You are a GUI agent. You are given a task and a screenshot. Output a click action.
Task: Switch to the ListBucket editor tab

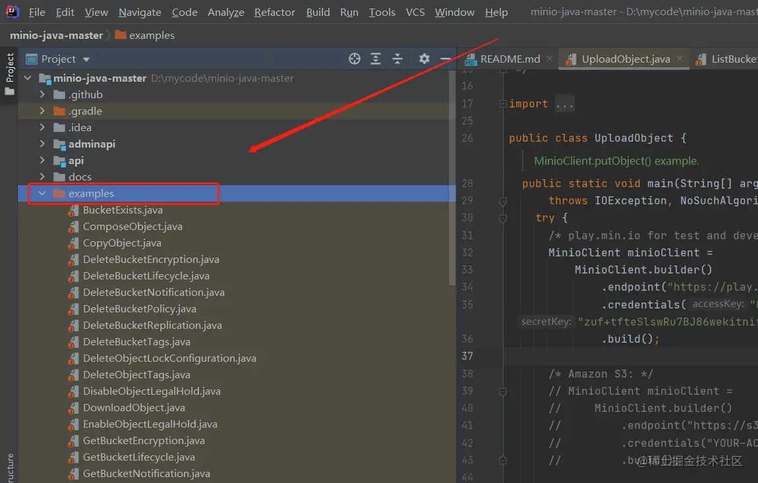tap(725, 59)
